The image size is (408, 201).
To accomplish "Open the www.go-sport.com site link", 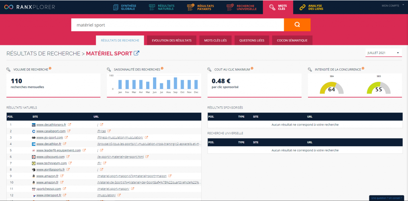I will coord(50,137).
